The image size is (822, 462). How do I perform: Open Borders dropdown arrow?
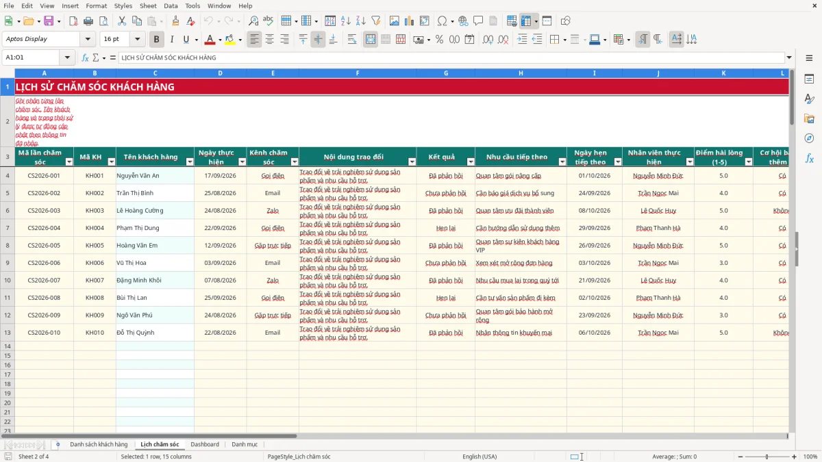tap(566, 40)
